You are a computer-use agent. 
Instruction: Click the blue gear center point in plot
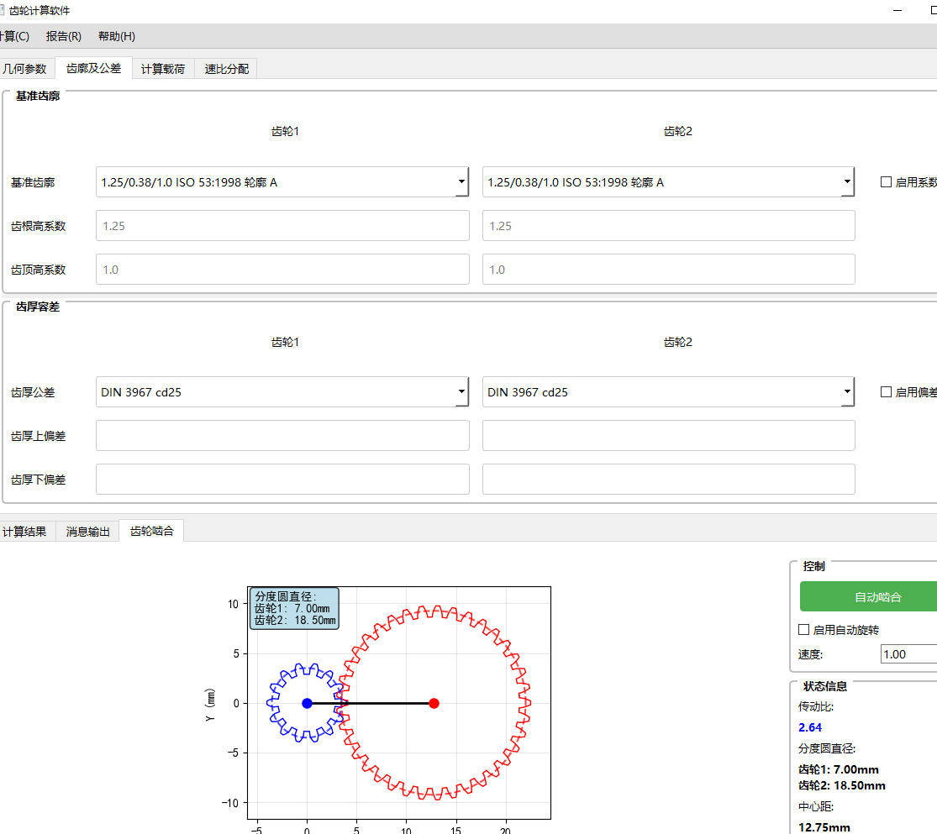point(307,703)
